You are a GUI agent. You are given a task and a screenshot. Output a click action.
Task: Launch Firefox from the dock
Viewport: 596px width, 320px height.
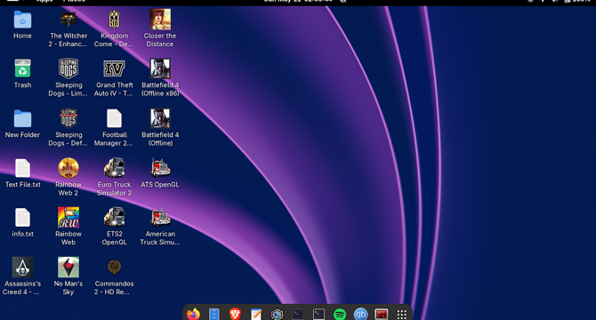(x=193, y=315)
